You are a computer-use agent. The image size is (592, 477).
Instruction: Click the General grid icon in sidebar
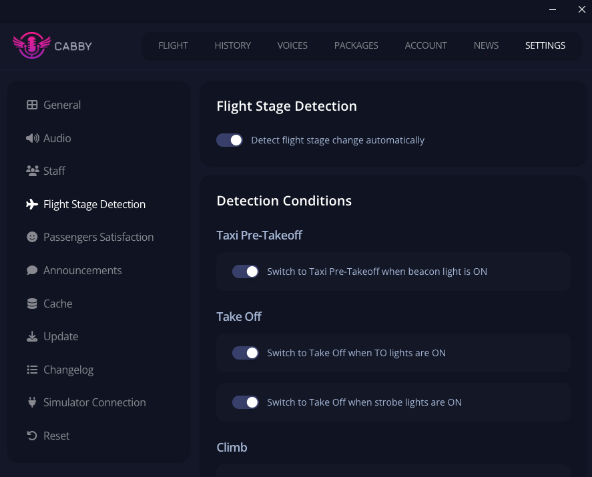[32, 105]
